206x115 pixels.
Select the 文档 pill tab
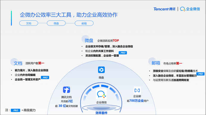(x=29, y=23)
